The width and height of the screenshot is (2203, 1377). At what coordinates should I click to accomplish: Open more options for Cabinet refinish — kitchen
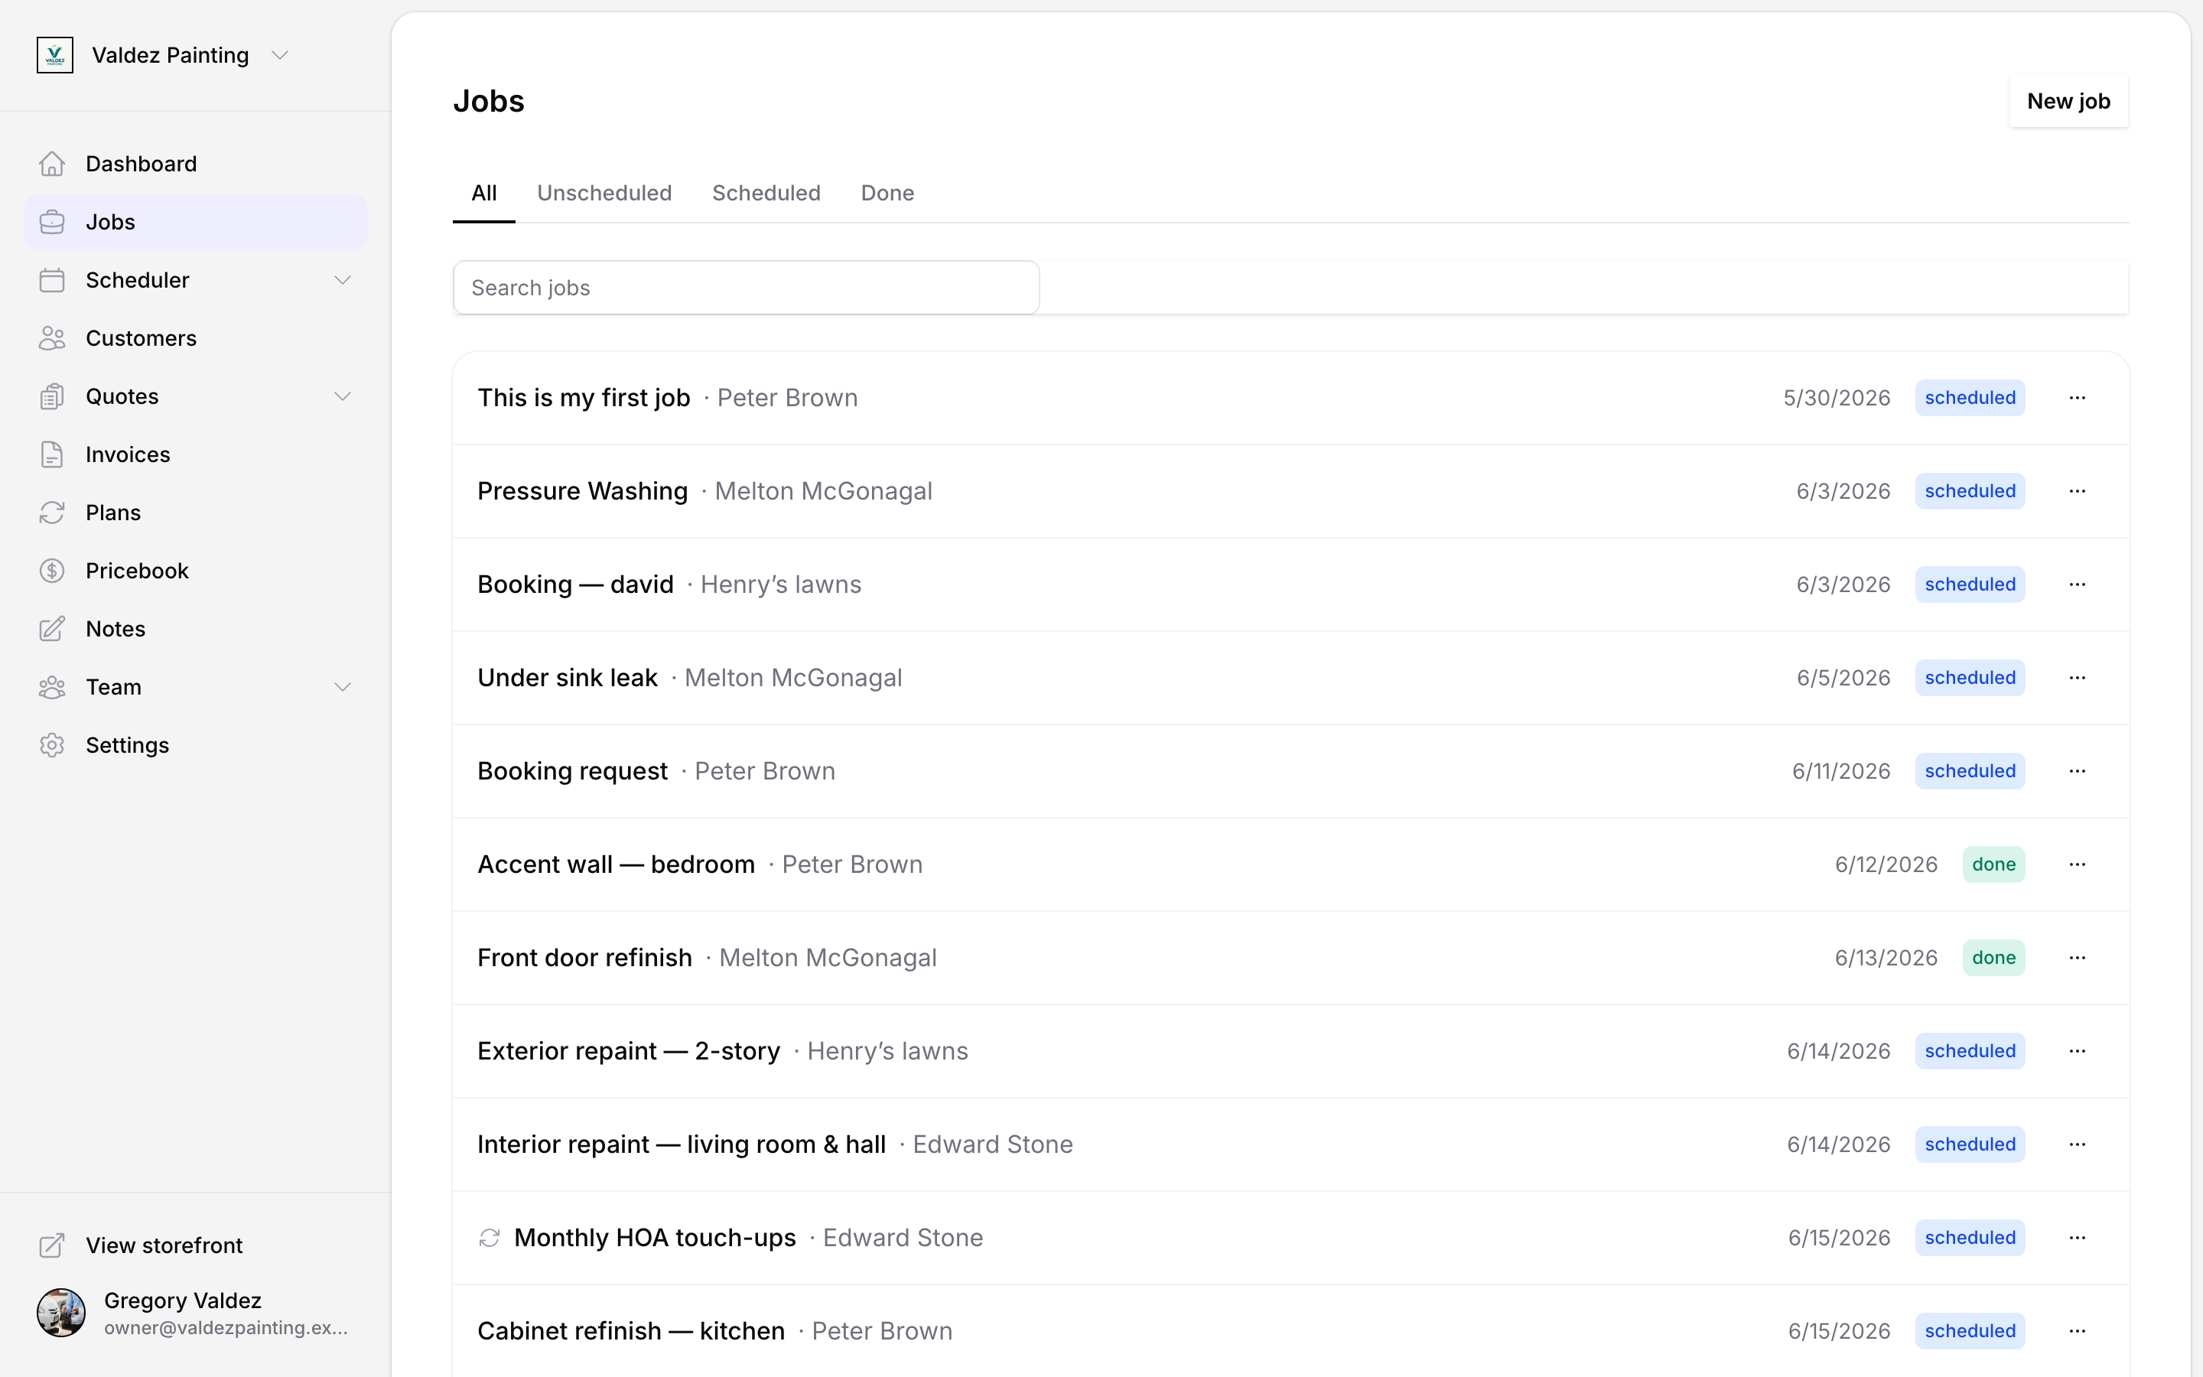(2078, 1331)
